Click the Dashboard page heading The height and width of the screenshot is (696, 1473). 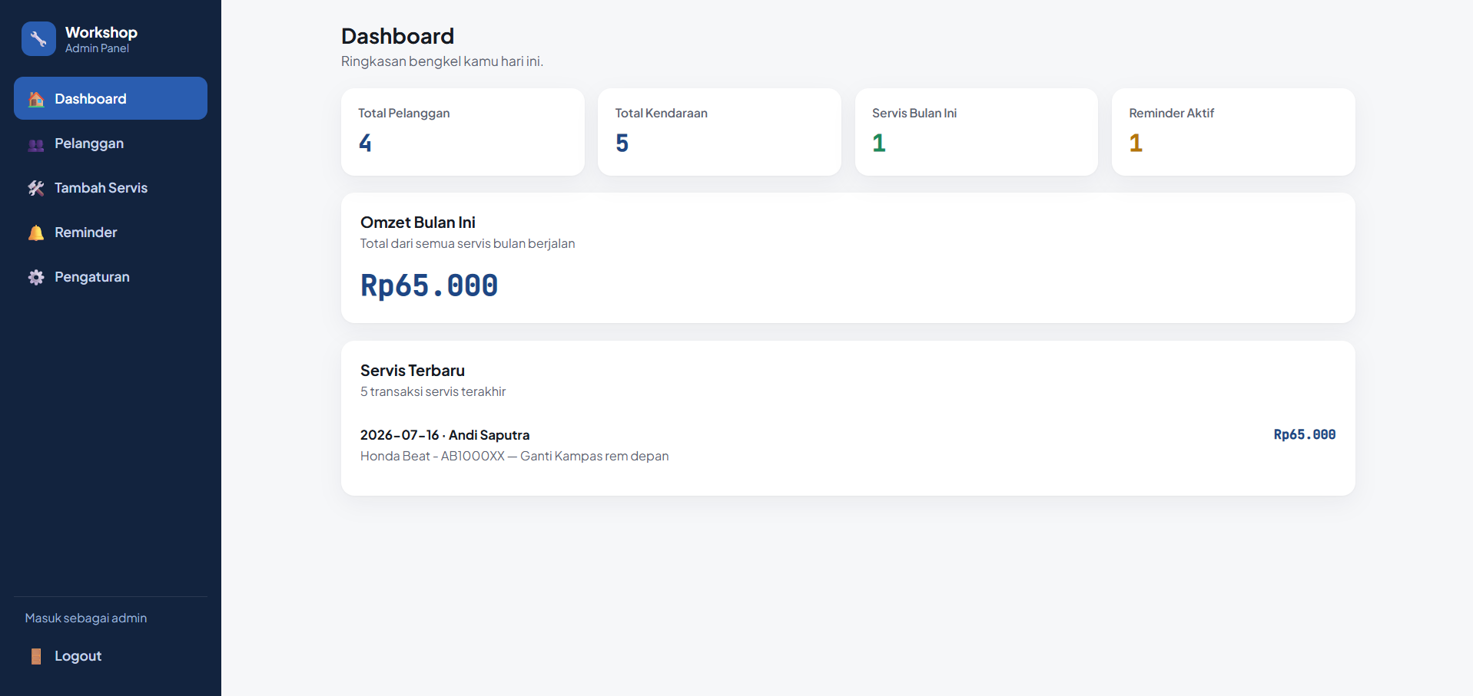(397, 36)
